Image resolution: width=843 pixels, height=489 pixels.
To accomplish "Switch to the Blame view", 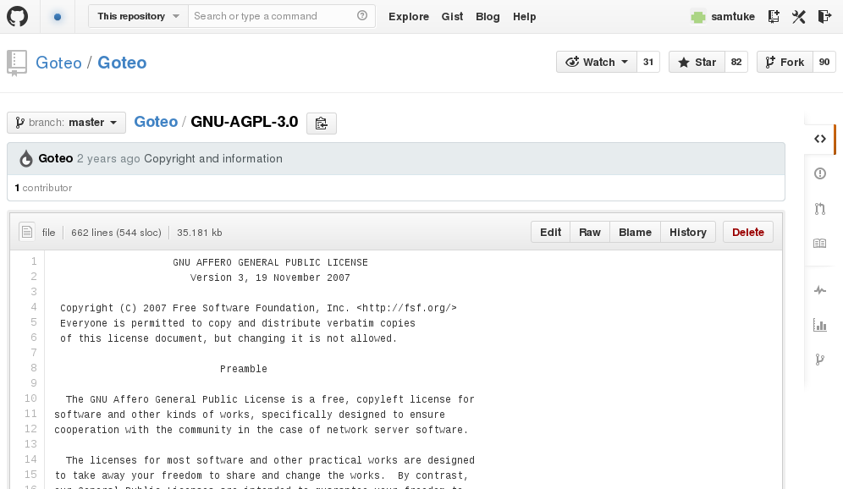I will coord(635,231).
